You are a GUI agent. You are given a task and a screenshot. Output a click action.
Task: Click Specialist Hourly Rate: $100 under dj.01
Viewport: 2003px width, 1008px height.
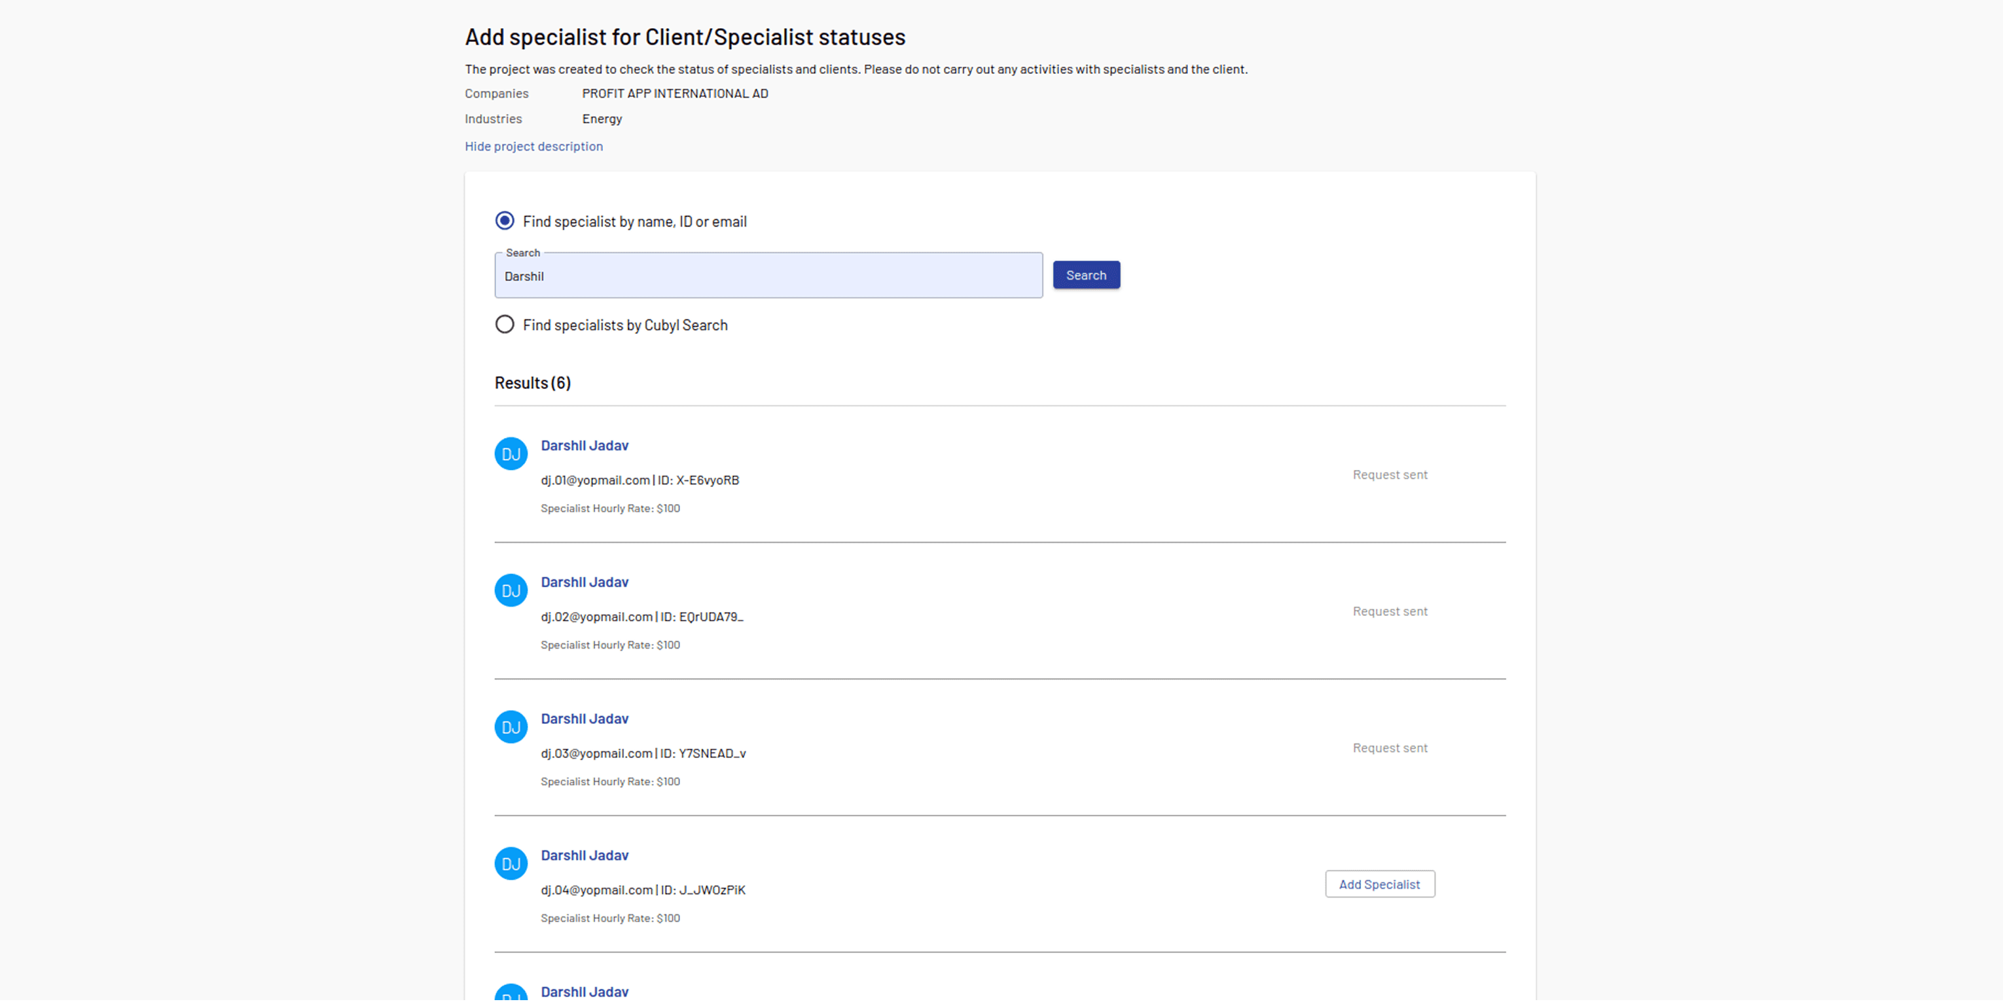(610, 509)
